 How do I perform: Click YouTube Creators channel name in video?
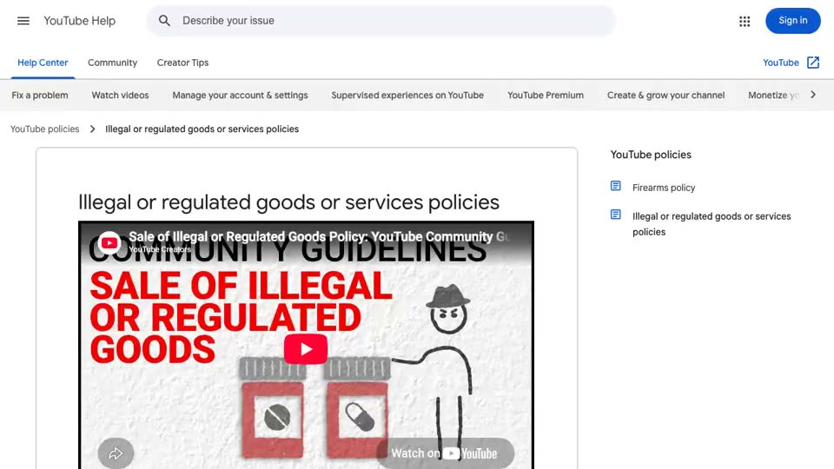click(160, 249)
